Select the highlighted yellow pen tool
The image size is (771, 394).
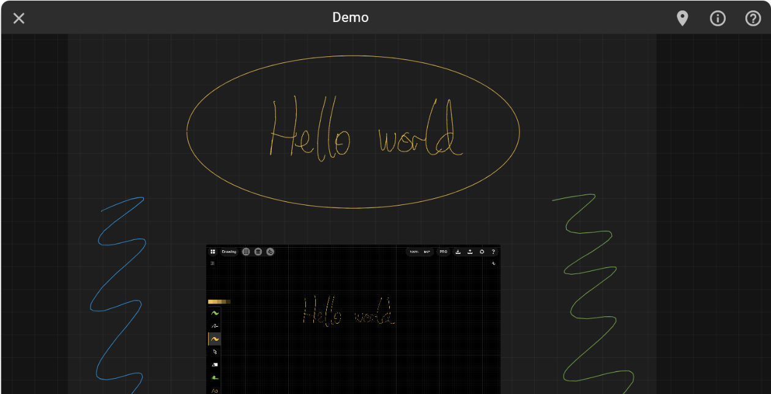215,339
